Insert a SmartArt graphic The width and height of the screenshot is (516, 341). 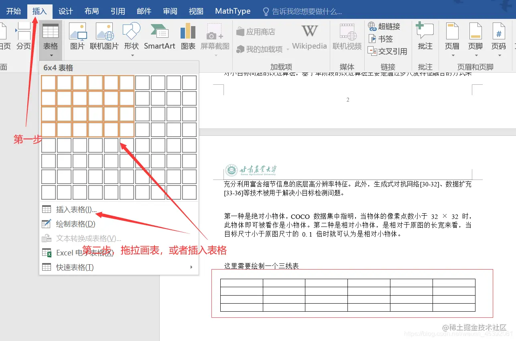(x=159, y=37)
